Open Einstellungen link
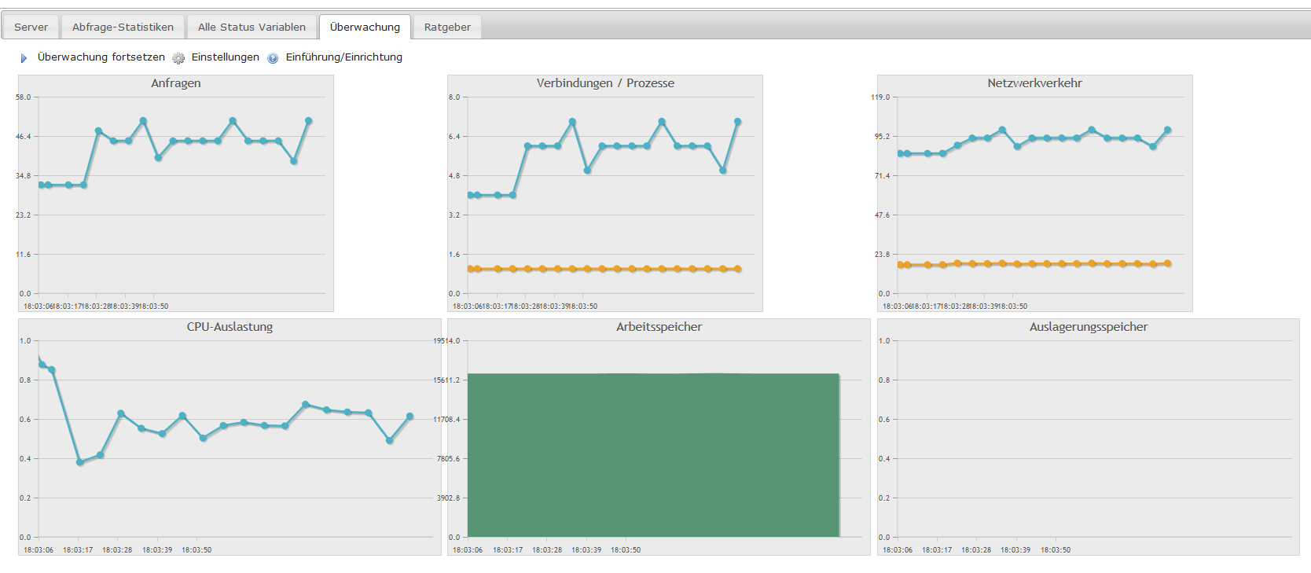1311x573 pixels. tap(226, 57)
